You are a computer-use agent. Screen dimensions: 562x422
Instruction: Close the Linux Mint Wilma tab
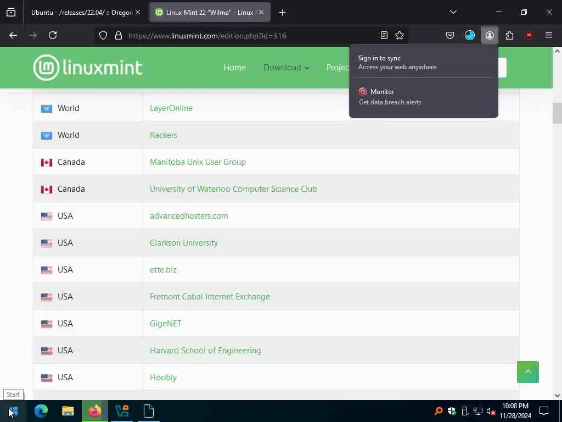261,12
